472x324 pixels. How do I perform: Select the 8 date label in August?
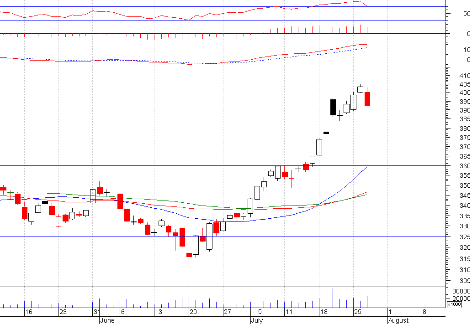click(x=424, y=312)
